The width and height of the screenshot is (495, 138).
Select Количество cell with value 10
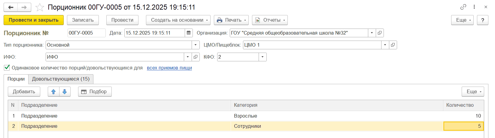coord(463,116)
